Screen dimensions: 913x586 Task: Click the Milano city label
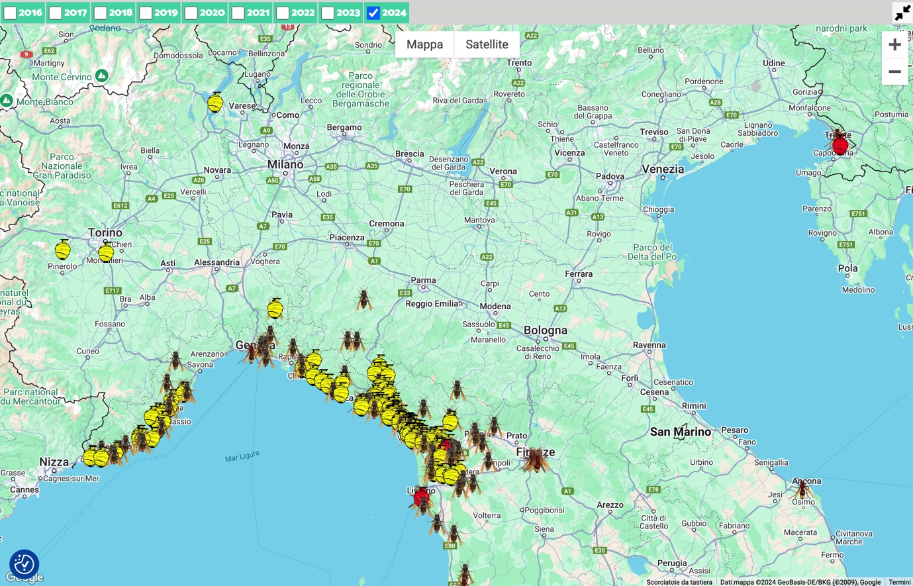(x=285, y=164)
